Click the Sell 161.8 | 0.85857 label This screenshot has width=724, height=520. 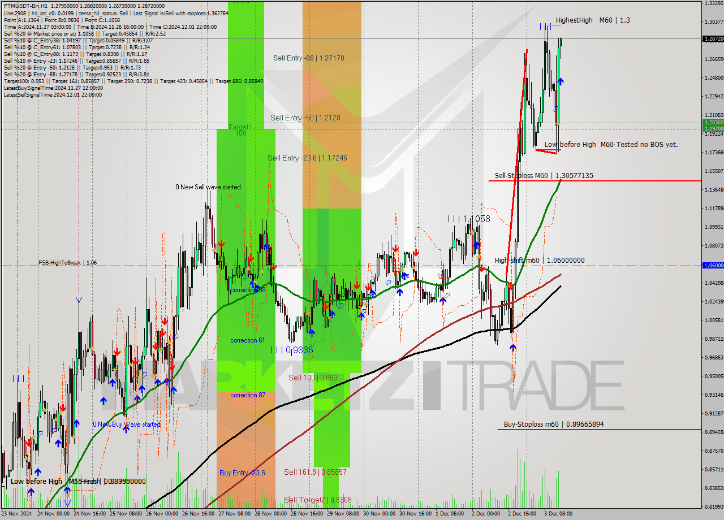(x=315, y=472)
